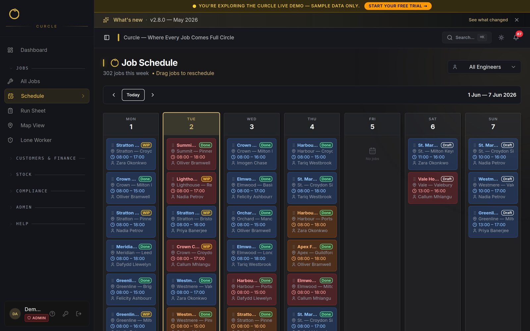Expand the Customers & Finance section
The image size is (530, 331).
[x=46, y=158]
